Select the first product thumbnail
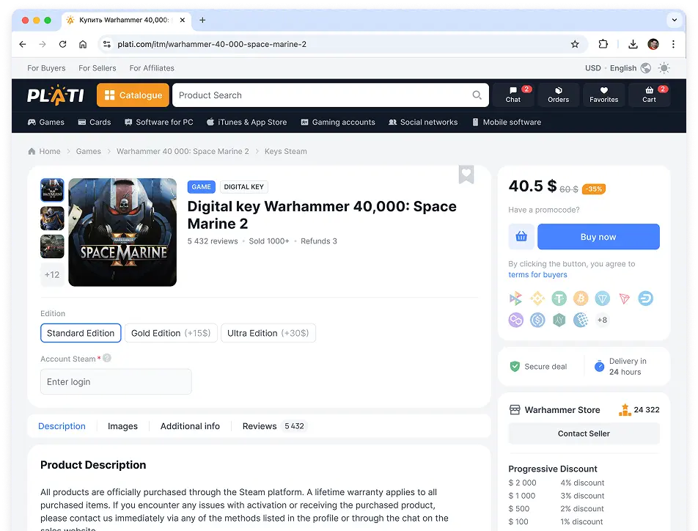 coord(52,190)
